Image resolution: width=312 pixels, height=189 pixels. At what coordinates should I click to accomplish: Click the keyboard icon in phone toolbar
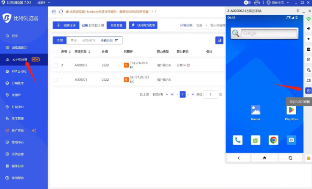coord(309,49)
